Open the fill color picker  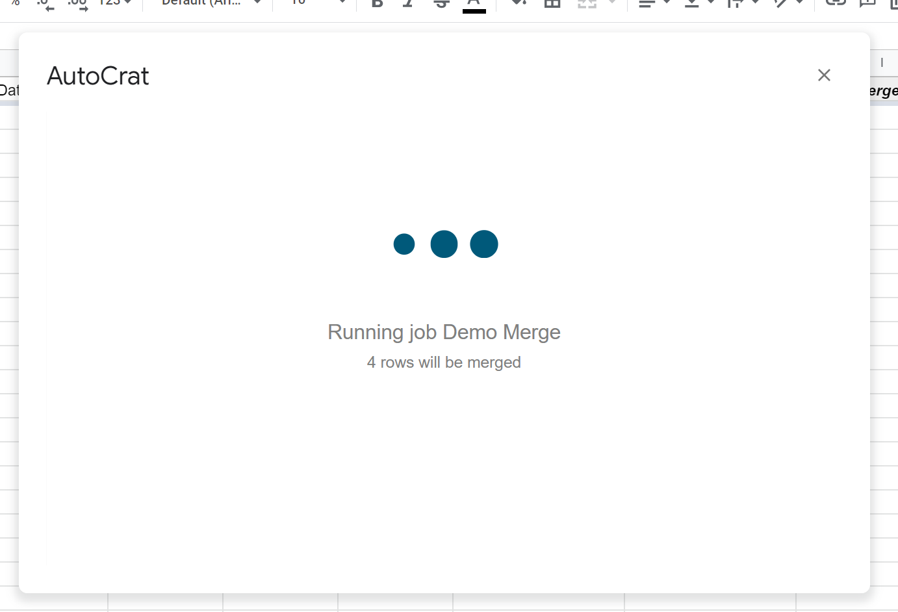(519, 3)
